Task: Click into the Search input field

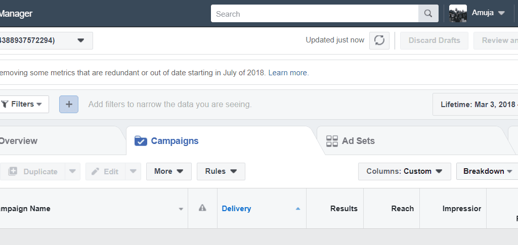Action: pos(315,14)
